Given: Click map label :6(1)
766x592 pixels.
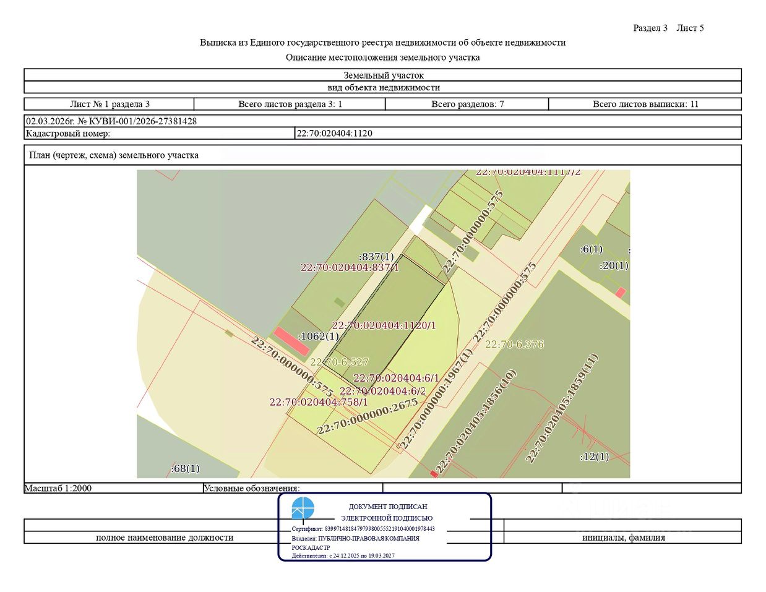Looking at the screenshot, I should (x=591, y=249).
